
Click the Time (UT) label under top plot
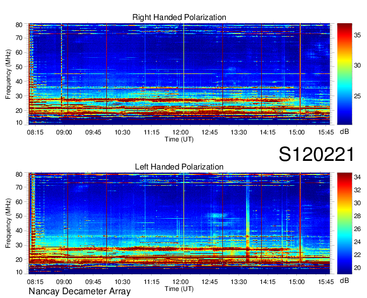179,139
